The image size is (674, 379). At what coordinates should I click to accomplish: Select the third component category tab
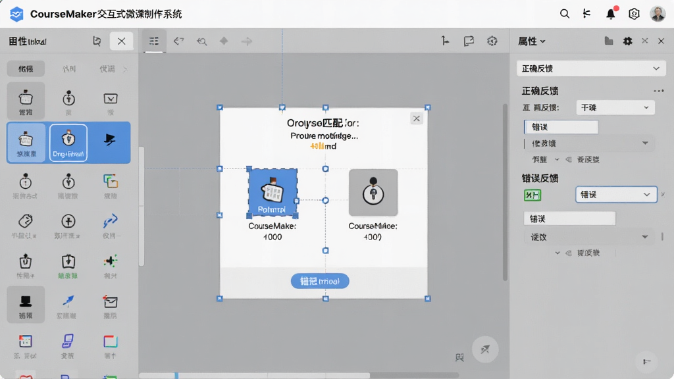pos(107,68)
